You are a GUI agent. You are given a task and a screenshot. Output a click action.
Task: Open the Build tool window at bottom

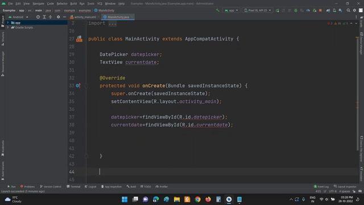[x=131, y=186]
